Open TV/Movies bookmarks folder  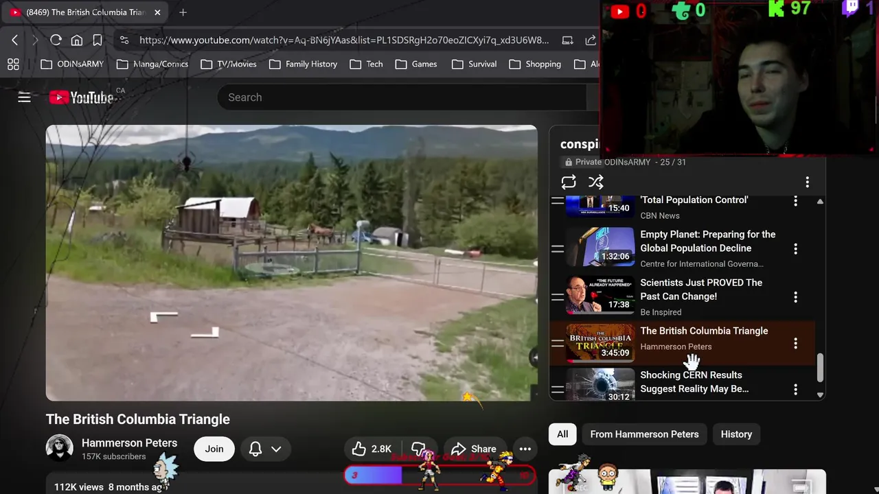[x=229, y=64]
